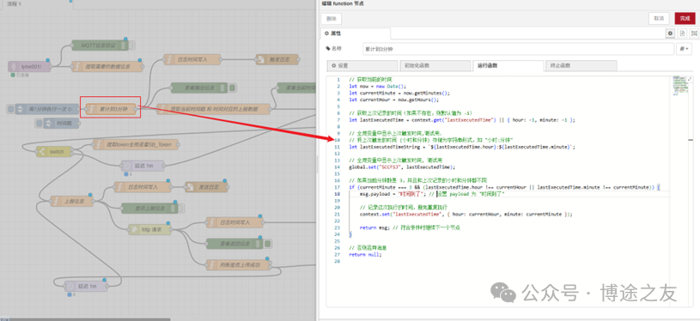Select the 获取当前时间戳 和 时间对应的上报数据 node
700x321 pixels.
[213, 109]
